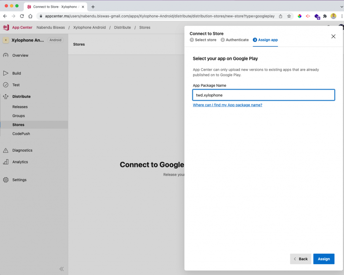Bookmark this page with star icon
This screenshot has width=344, height=275.
coord(289,16)
